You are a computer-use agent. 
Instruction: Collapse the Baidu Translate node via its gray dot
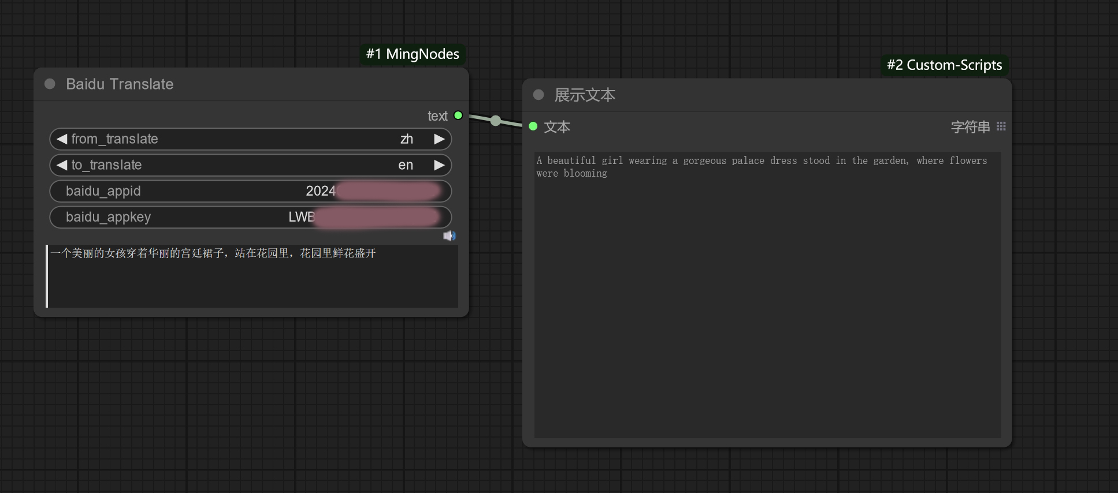(50, 84)
